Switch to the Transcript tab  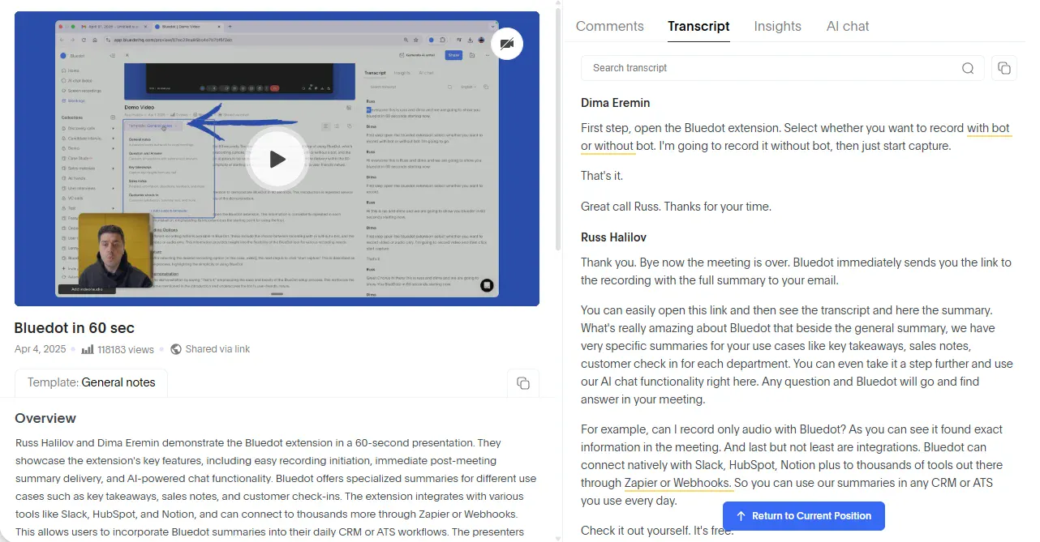pyautogui.click(x=698, y=26)
